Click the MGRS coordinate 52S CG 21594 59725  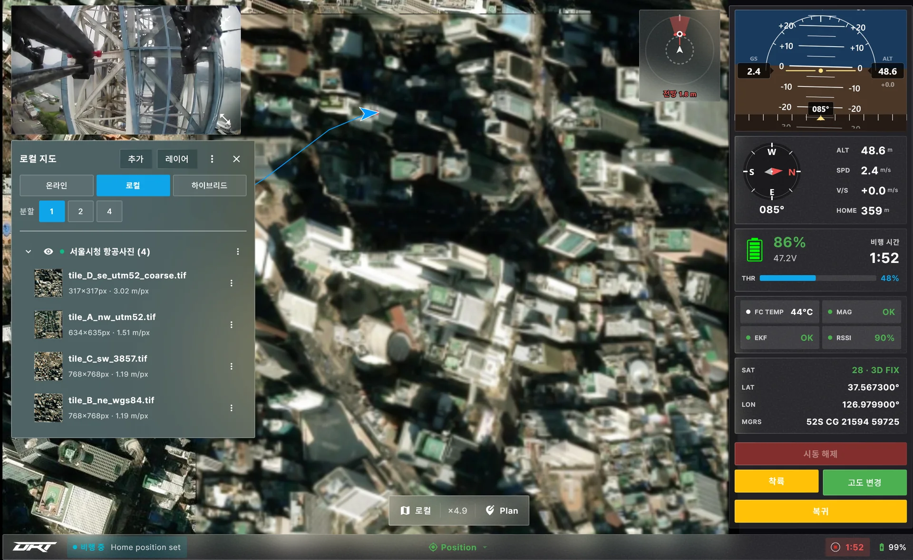pyautogui.click(x=853, y=422)
